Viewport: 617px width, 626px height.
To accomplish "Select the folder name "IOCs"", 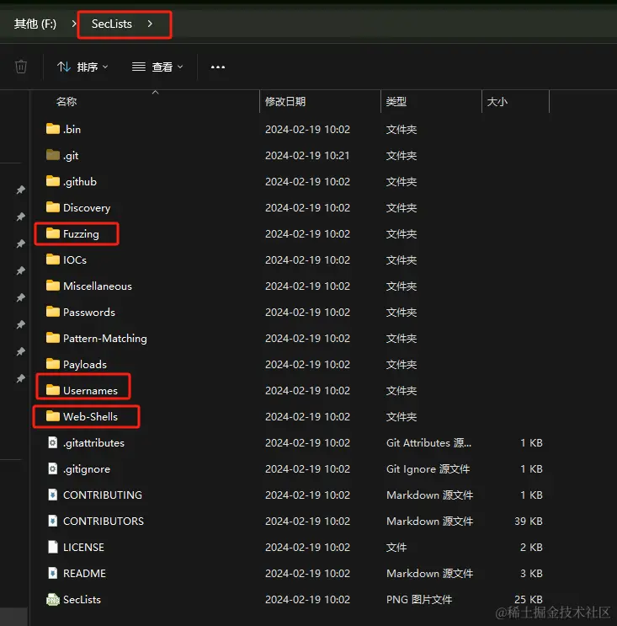I will (x=75, y=259).
